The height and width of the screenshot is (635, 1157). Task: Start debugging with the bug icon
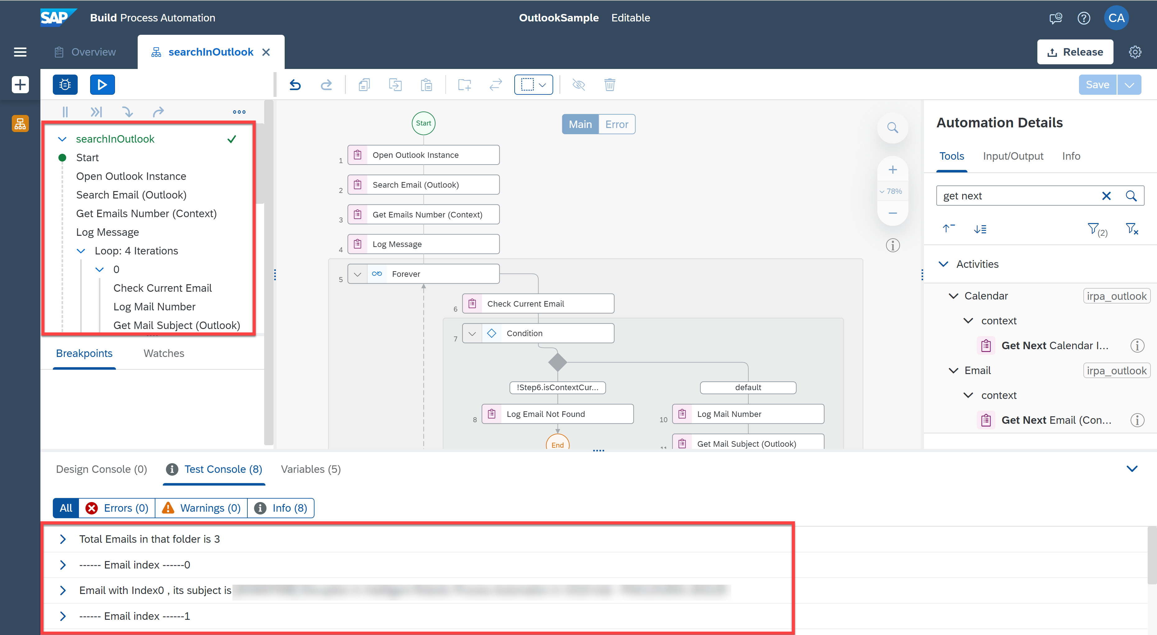click(x=65, y=85)
